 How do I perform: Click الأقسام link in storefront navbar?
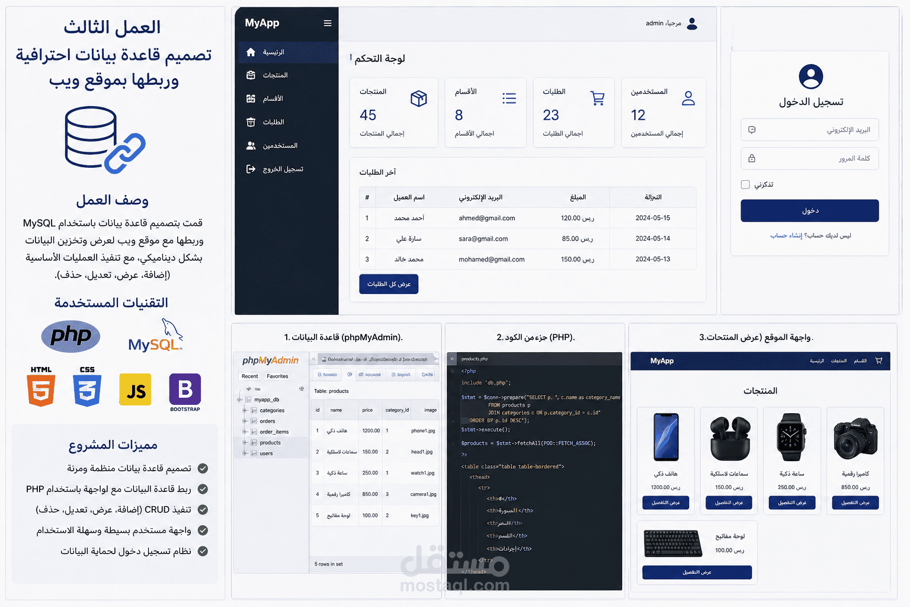point(860,360)
